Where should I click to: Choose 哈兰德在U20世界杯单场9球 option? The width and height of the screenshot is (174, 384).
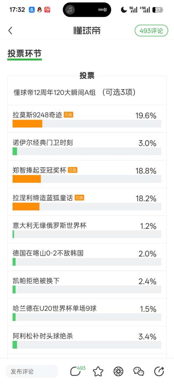pyautogui.click(x=87, y=312)
